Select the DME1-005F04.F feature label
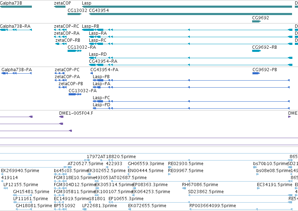 point(76,113)
